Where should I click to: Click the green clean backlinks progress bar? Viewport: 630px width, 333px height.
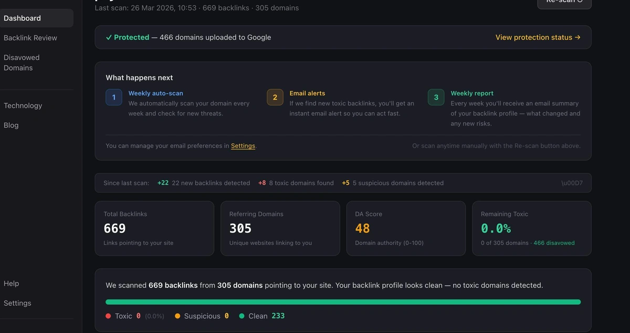[343, 302]
